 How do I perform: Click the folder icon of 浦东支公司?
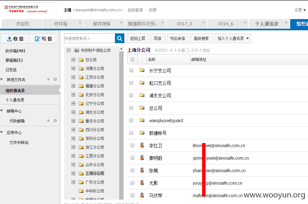(x=142, y=95)
